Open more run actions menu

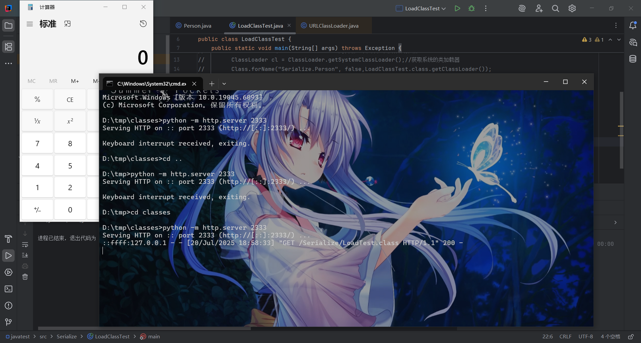click(x=486, y=8)
